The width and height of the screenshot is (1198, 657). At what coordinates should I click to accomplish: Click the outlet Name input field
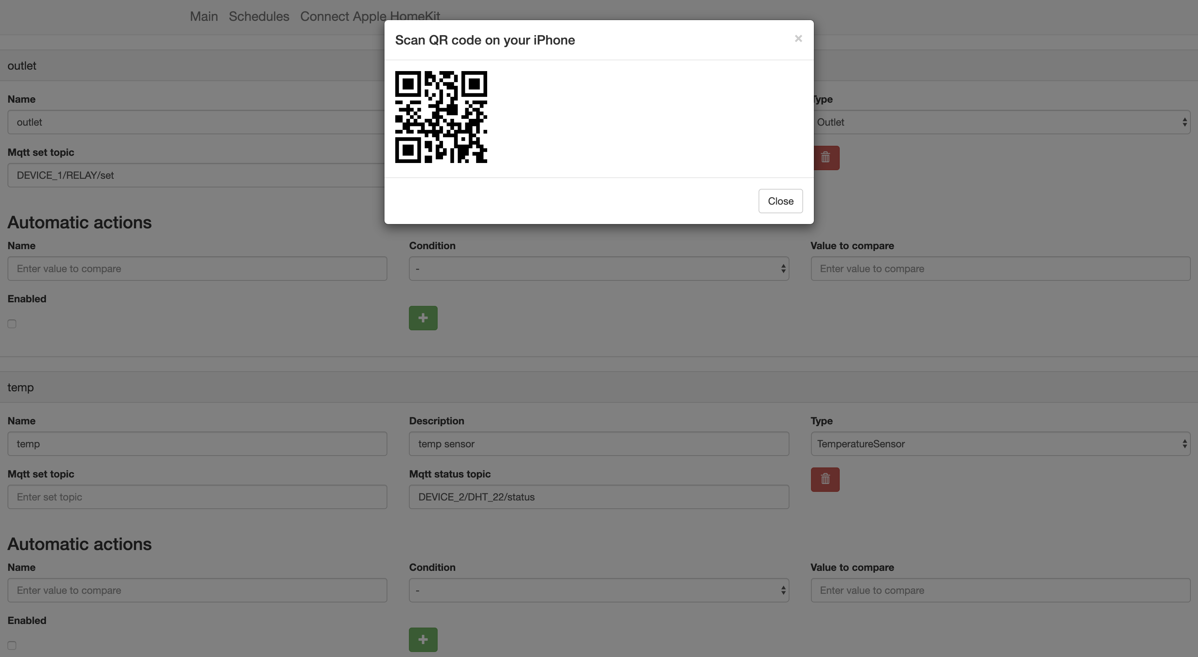(197, 122)
